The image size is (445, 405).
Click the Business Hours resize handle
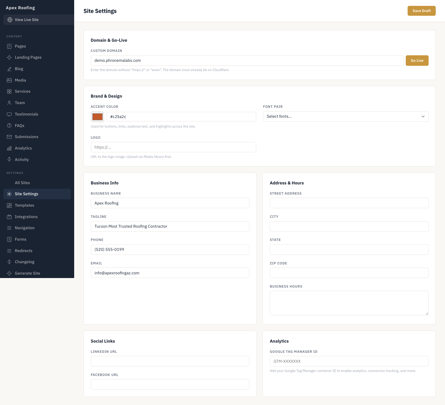pyautogui.click(x=426, y=313)
